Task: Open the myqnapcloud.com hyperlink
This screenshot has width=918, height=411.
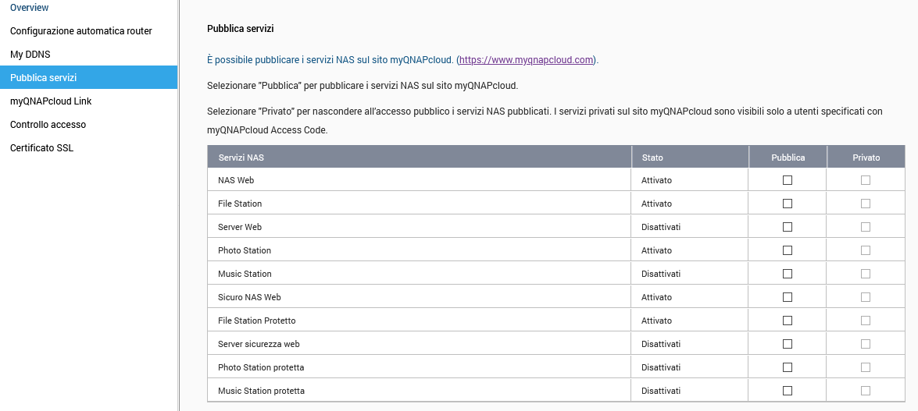Action: 527,59
